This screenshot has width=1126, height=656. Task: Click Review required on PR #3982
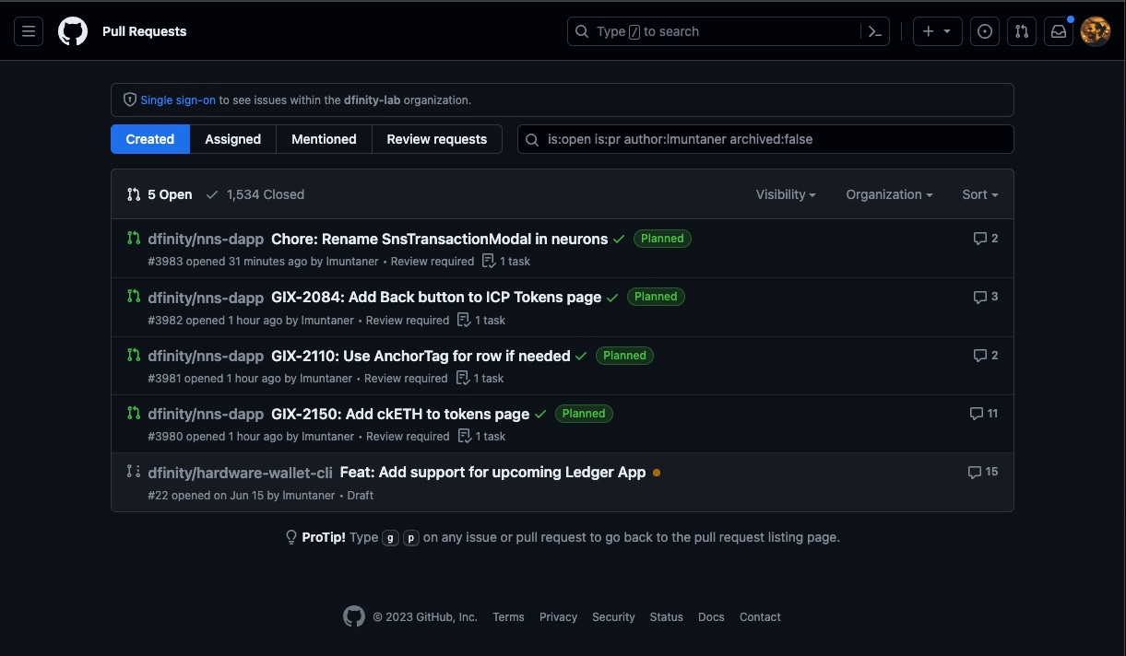[x=408, y=321]
